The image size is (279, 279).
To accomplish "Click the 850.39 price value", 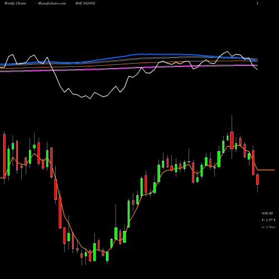I will tap(267, 213).
